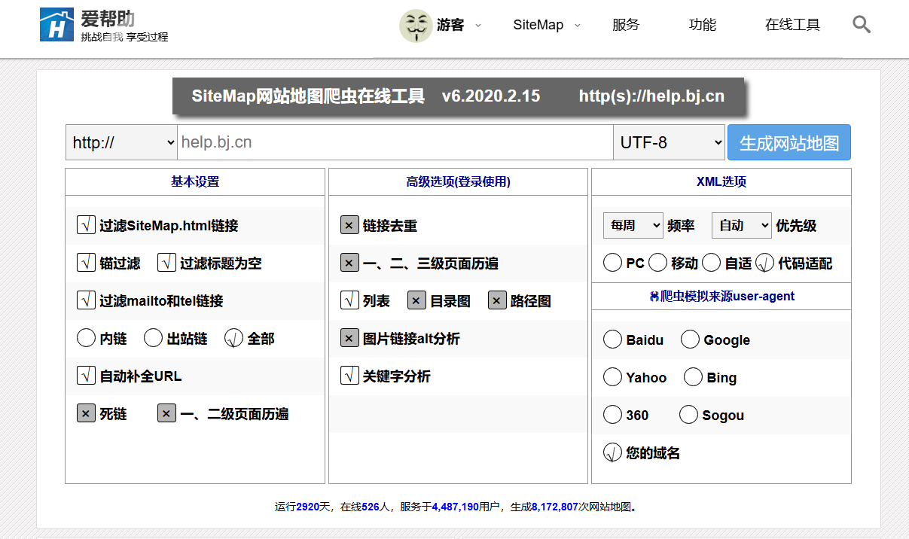909x539 pixels.
Task: Open the 每周 frequency dropdown
Action: tap(633, 225)
